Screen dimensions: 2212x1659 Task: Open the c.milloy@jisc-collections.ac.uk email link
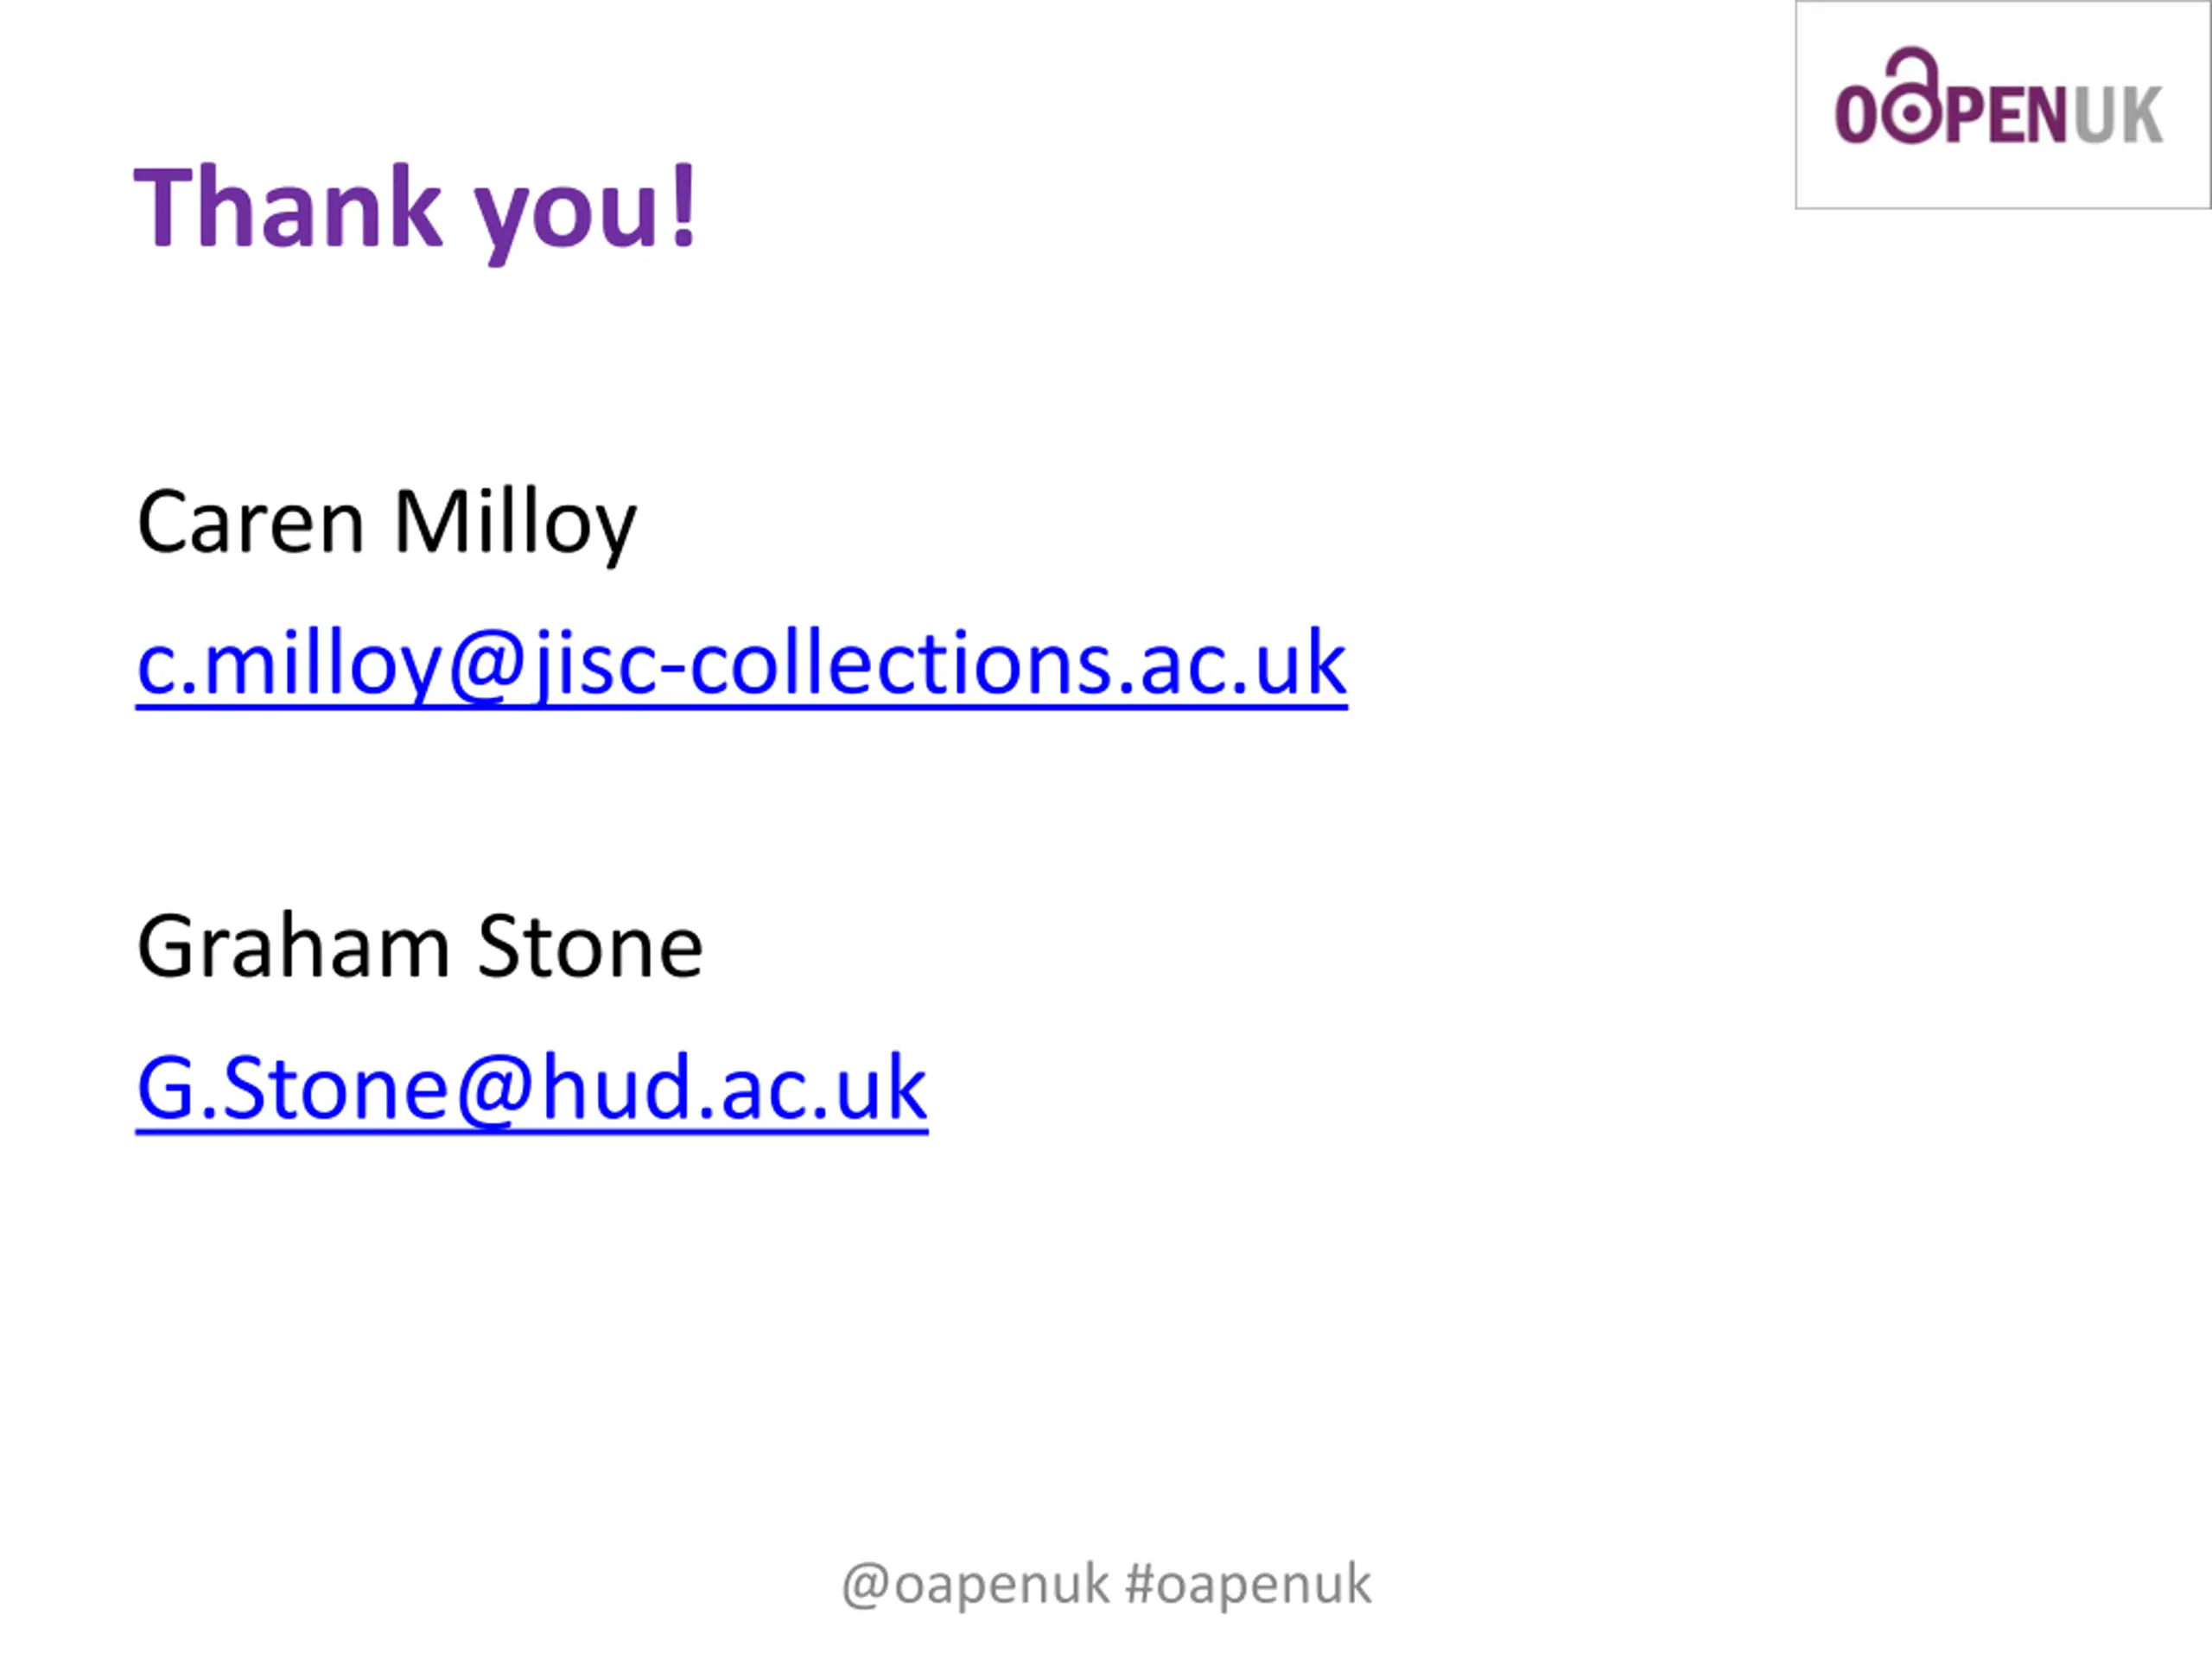coord(741,665)
